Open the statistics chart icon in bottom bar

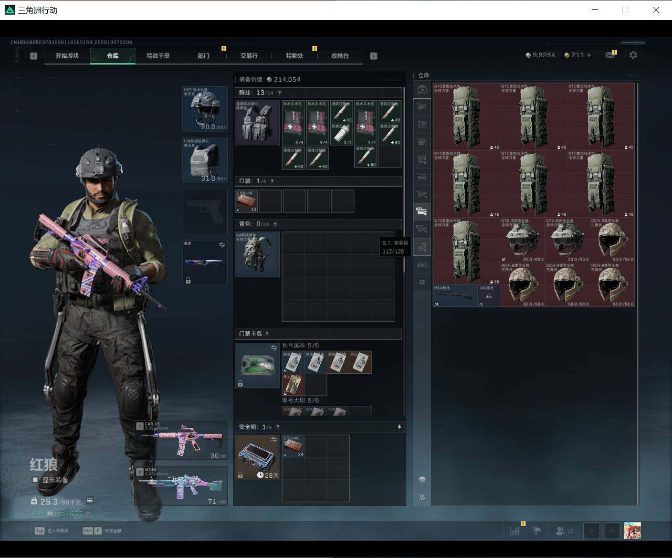(x=514, y=531)
